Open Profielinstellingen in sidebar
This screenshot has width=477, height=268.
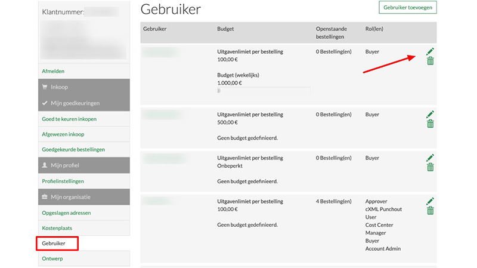click(63, 181)
